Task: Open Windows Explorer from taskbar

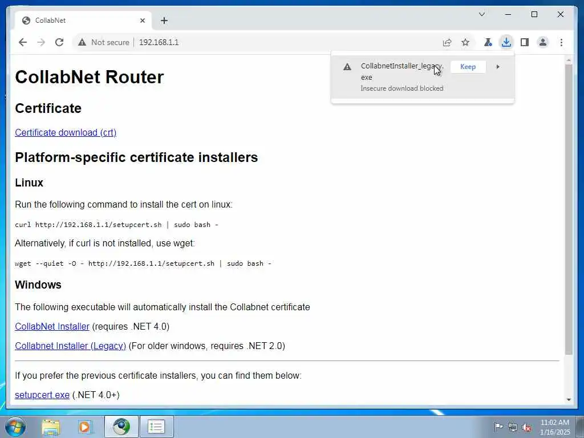Action: (x=51, y=427)
